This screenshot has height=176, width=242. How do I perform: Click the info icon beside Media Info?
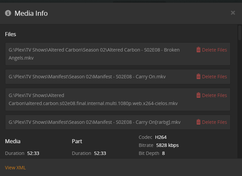[8, 13]
